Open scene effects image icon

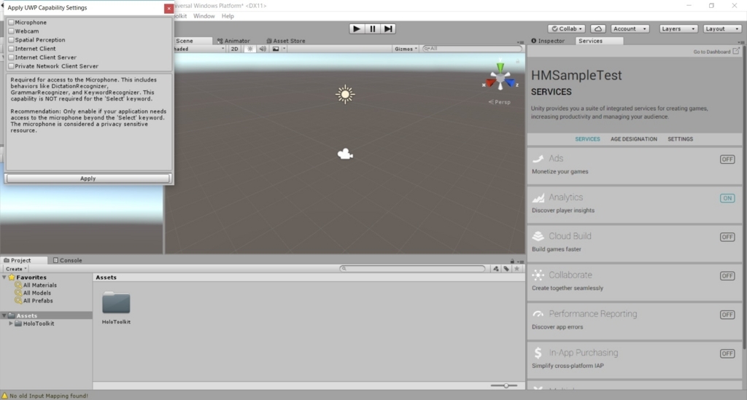click(275, 49)
